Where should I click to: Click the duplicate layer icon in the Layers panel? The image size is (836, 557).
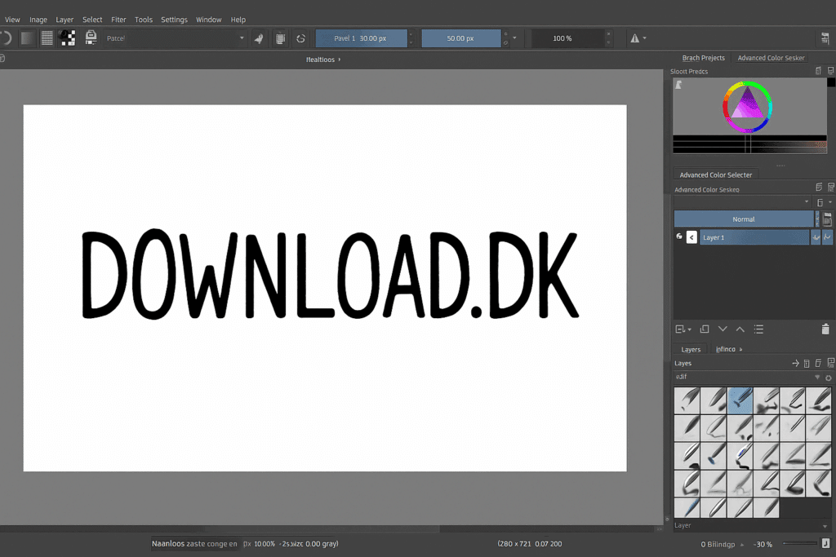click(x=704, y=329)
